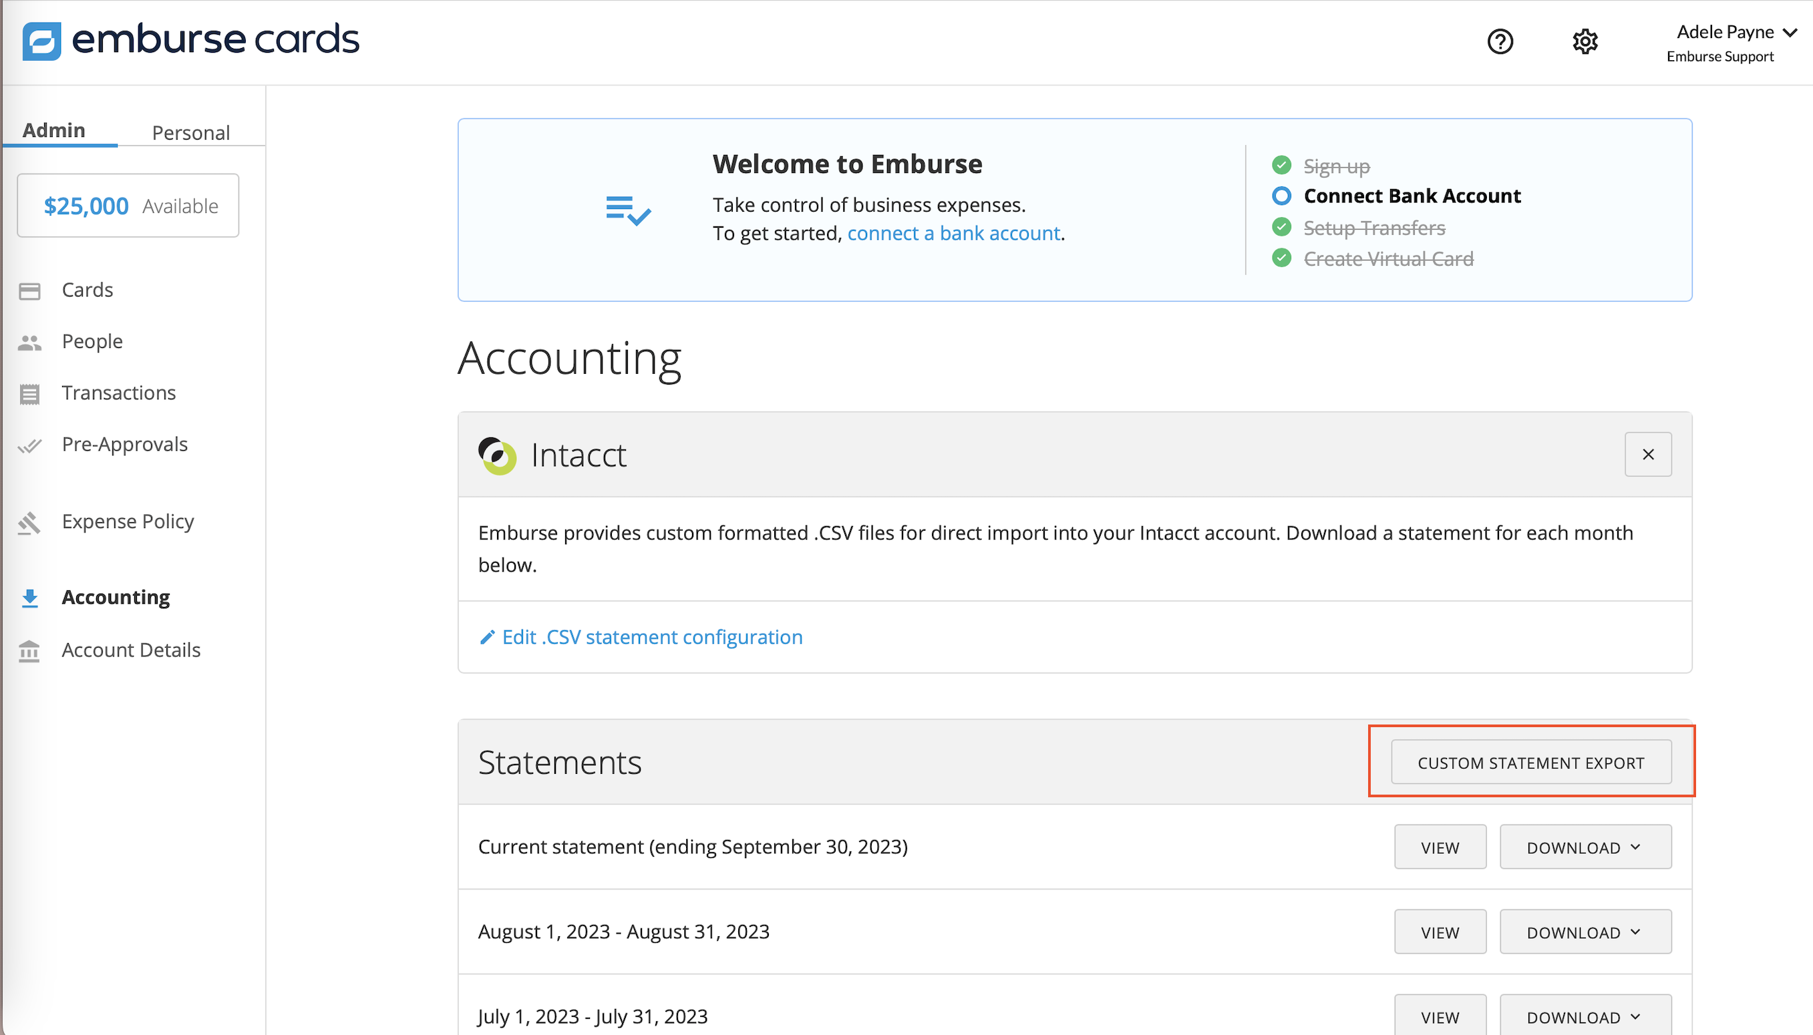Click the Connect Bank Account step

coord(1412,196)
